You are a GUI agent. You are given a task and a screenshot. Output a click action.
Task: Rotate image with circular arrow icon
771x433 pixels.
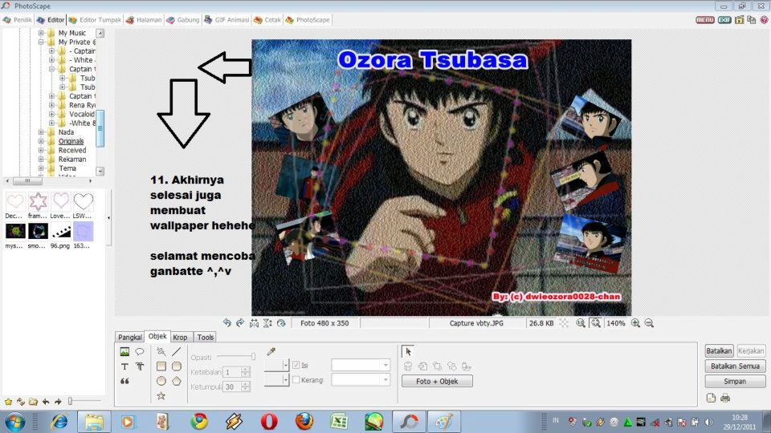pyautogui.click(x=281, y=323)
